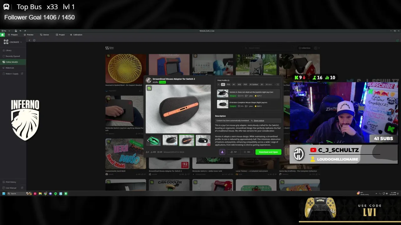Click the boost rocket icon button
The image size is (401, 225).
click(222, 152)
